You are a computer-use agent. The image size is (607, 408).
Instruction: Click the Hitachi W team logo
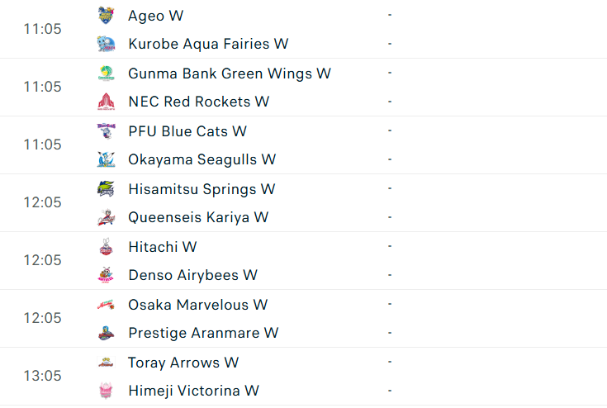pos(106,247)
